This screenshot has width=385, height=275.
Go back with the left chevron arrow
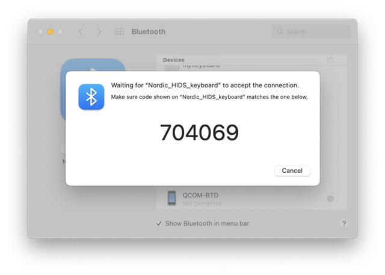[x=81, y=32]
